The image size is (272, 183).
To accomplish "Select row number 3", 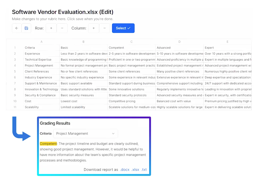I will [15, 59].
